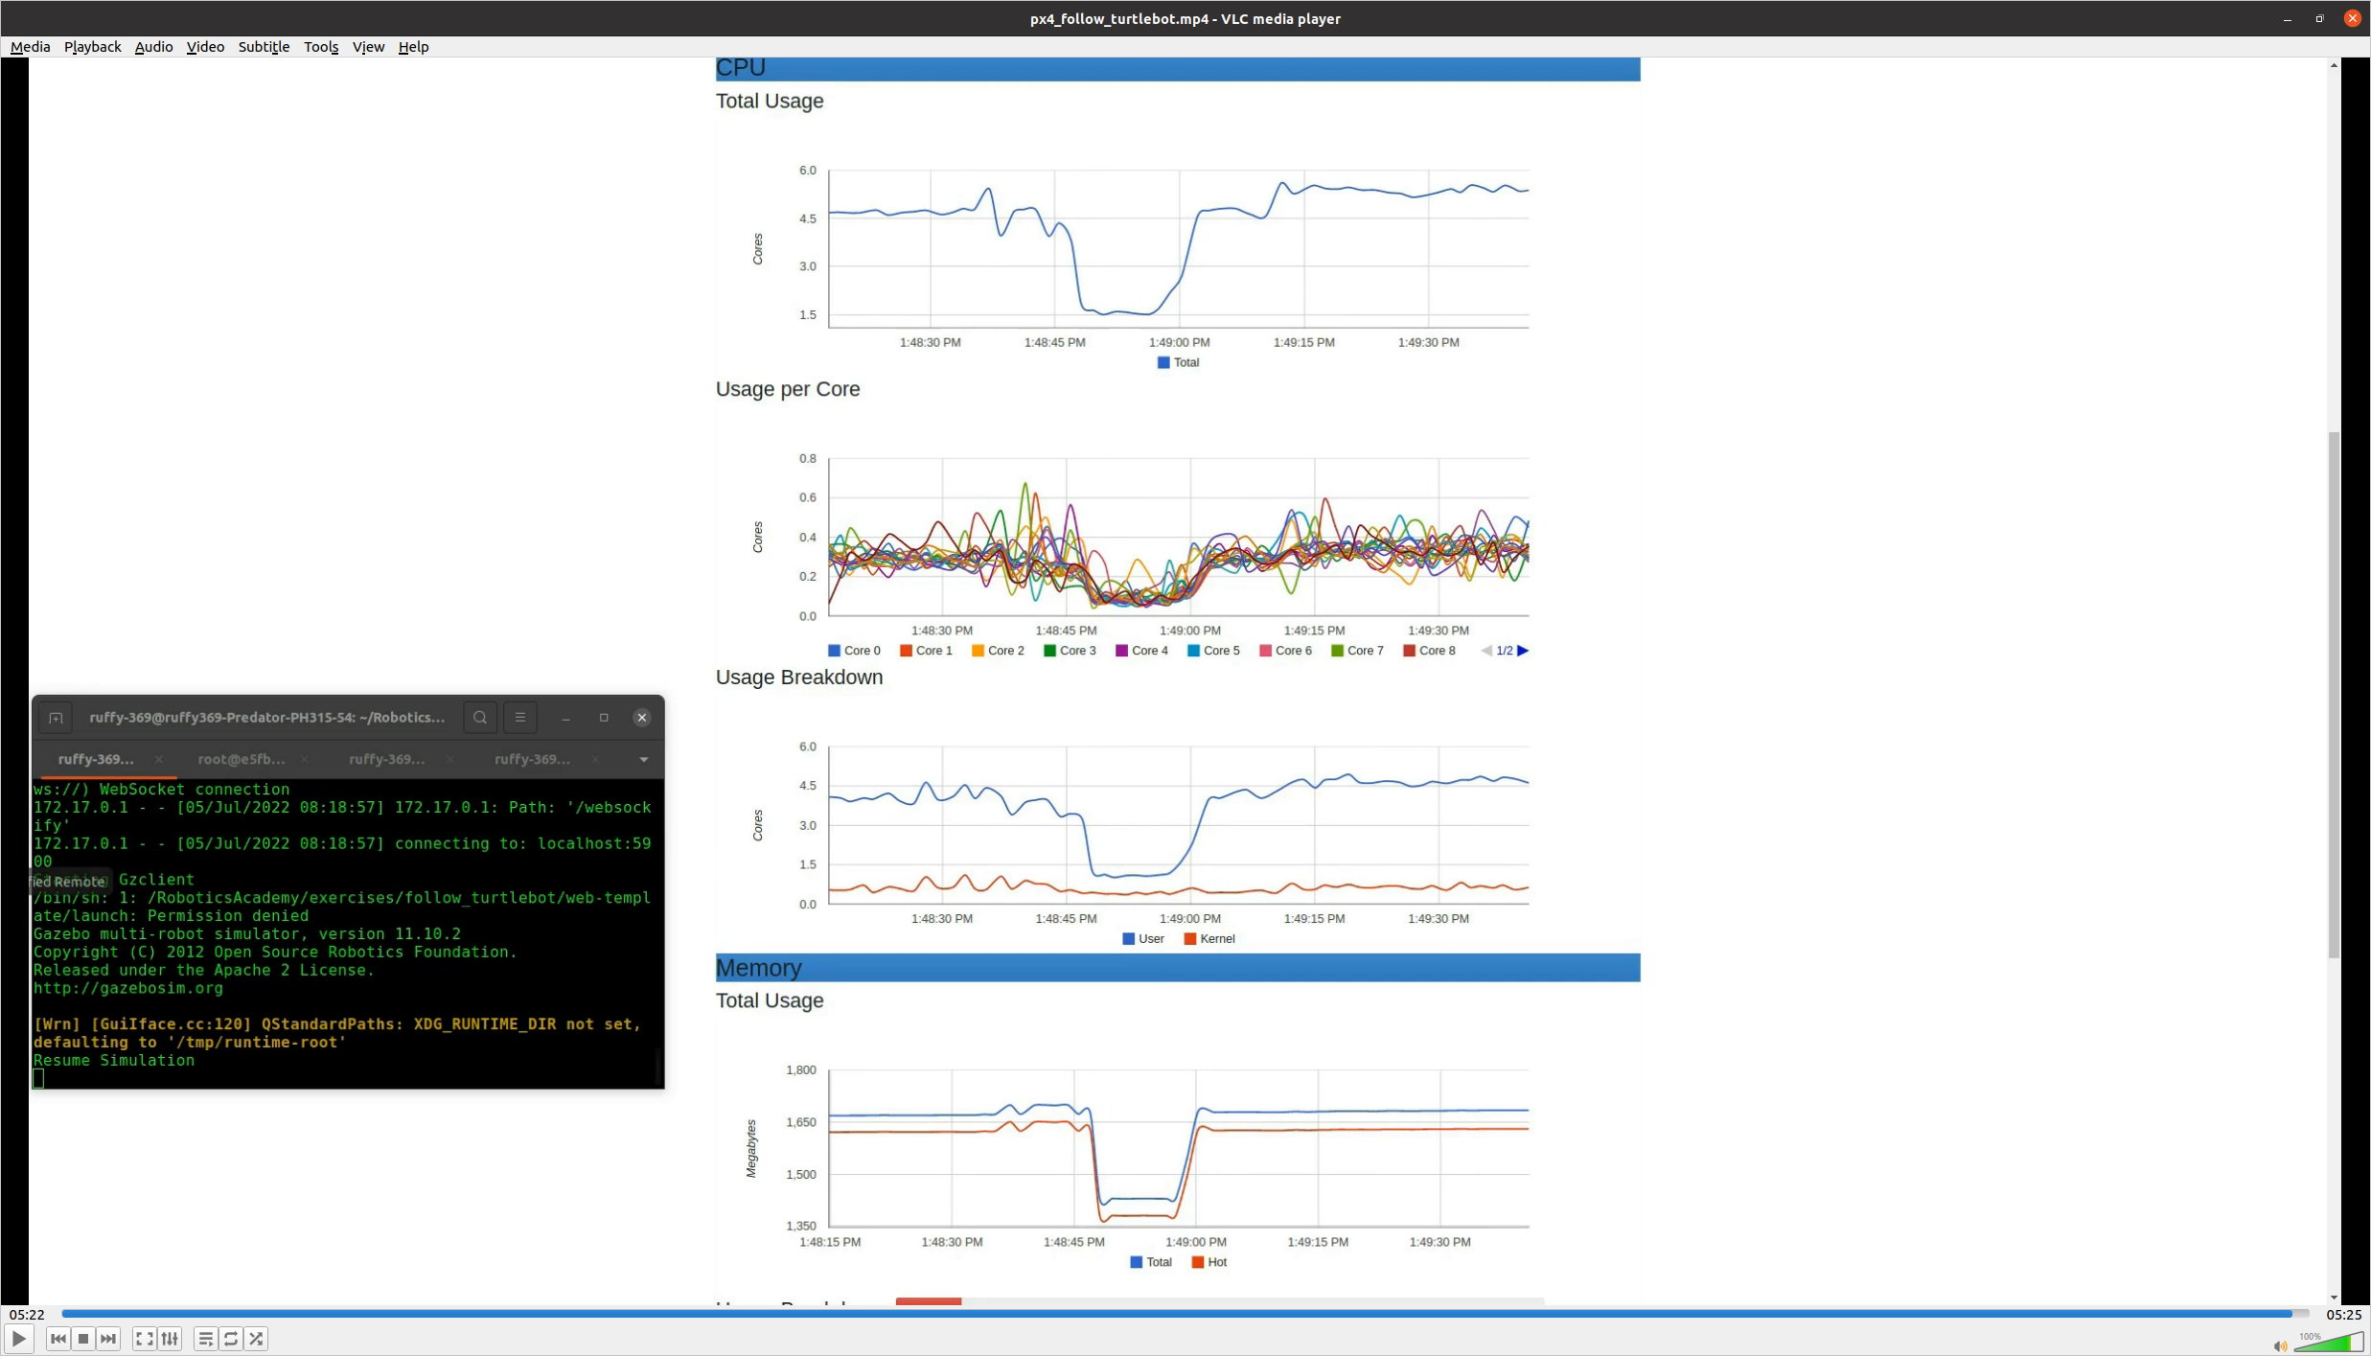Select the first ruffy-369 terminal tab
2371x1356 pixels.
tap(96, 759)
